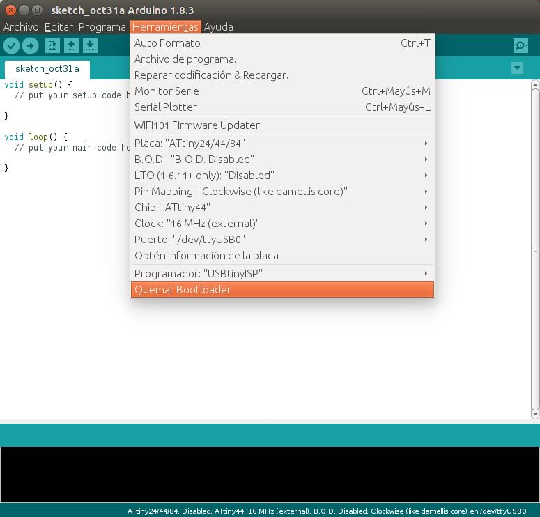Click the void loop() code line
This screenshot has height=517, width=540.
coord(36,137)
